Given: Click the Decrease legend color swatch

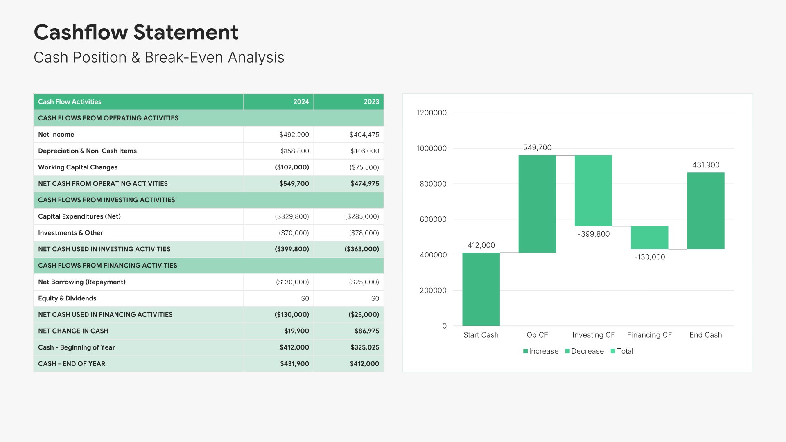Looking at the screenshot, I should point(567,351).
